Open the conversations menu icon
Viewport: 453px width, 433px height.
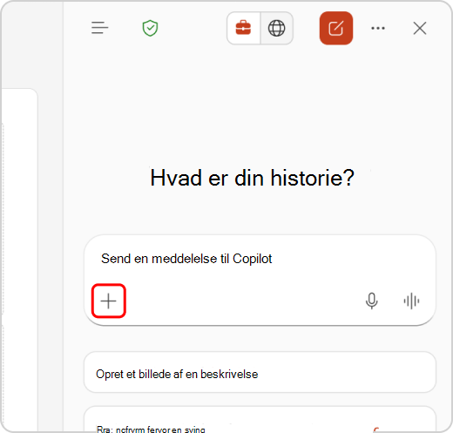pos(99,28)
